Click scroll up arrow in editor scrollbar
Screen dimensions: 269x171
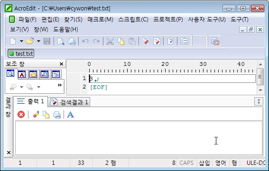260,64
